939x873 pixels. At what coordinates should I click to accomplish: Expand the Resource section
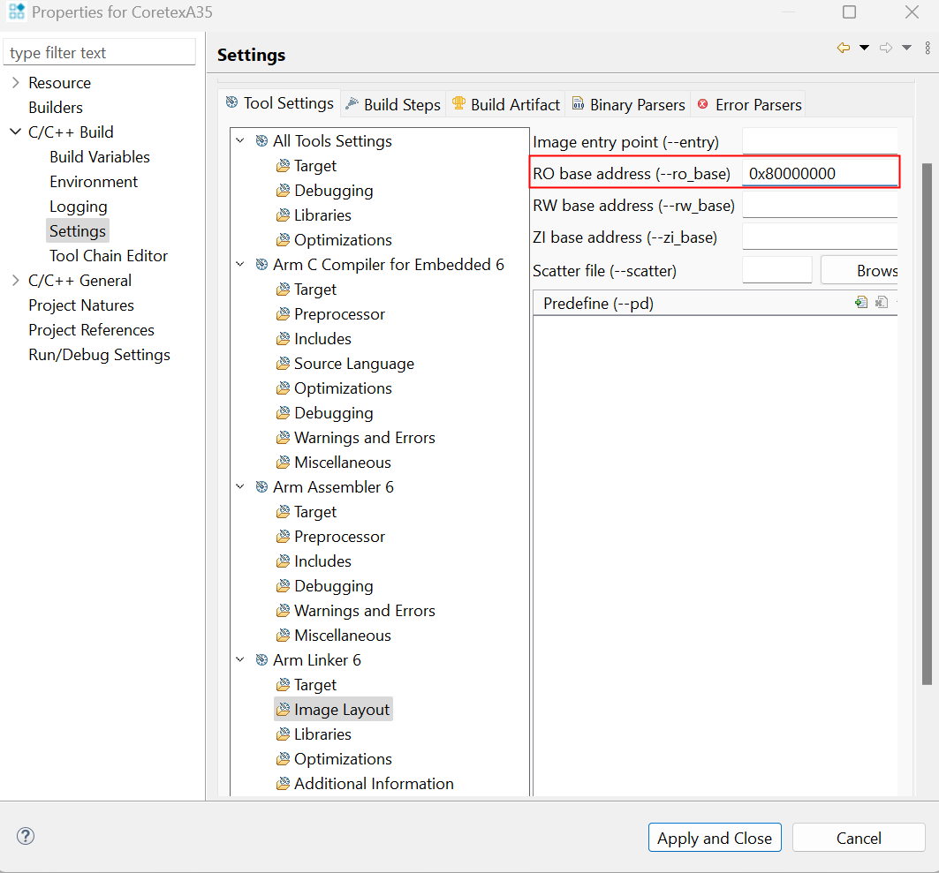15,82
